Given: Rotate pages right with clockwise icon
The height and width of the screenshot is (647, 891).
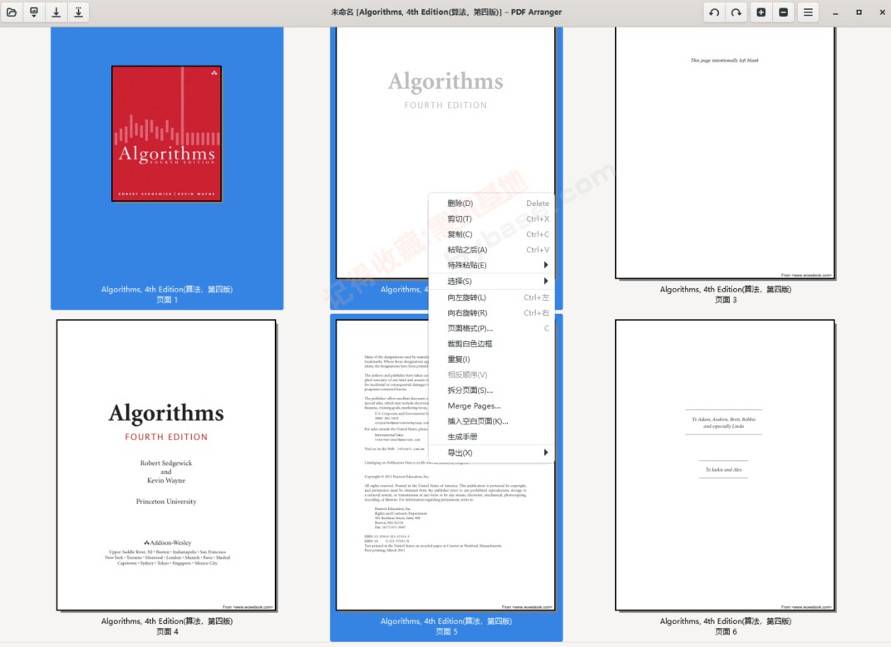Looking at the screenshot, I should pyautogui.click(x=736, y=12).
